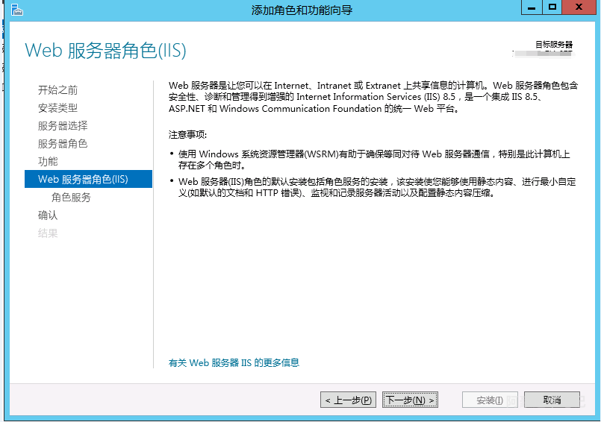The width and height of the screenshot is (601, 422).
Task: Jump to the 功能 step
Action: (48, 162)
